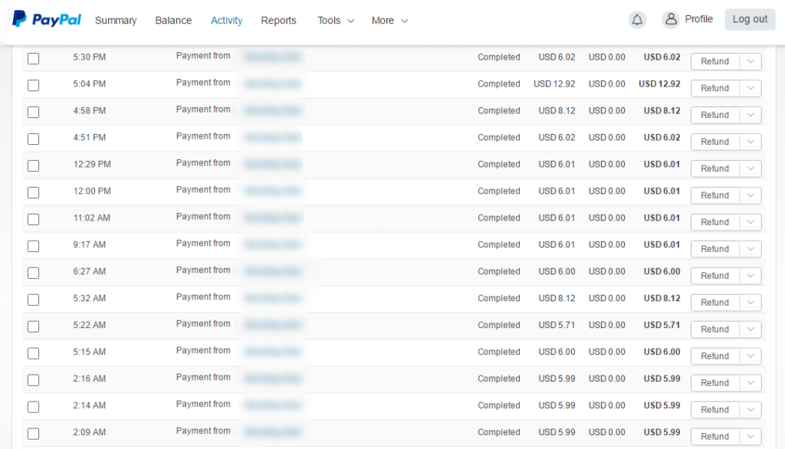
Task: Select the Activity tab
Action: click(x=227, y=21)
